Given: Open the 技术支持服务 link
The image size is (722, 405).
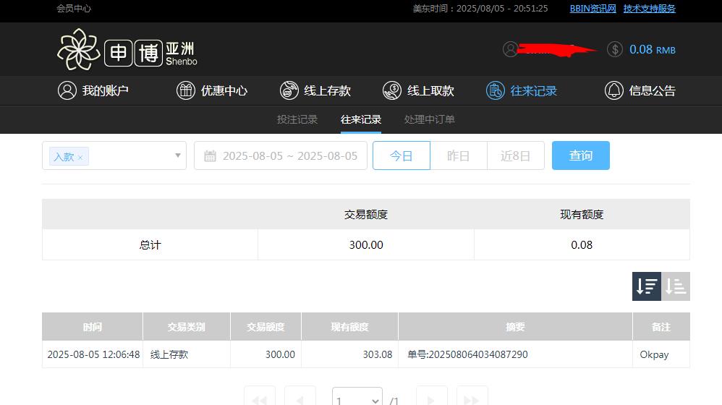Looking at the screenshot, I should click(x=649, y=8).
